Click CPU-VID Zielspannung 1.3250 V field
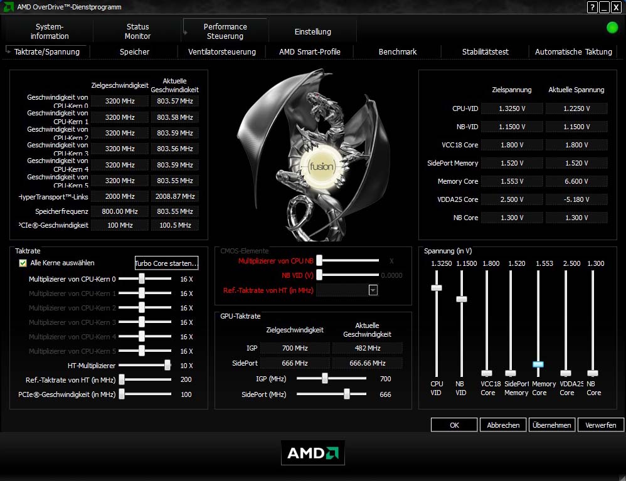Viewport: 626px width, 481px height. [x=512, y=108]
